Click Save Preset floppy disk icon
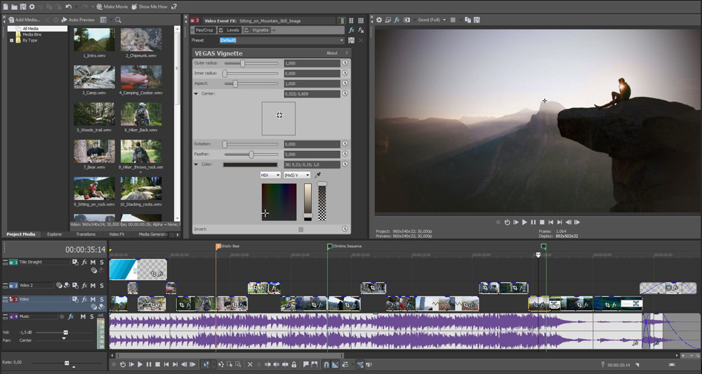Screen dimensions: 702x374 pos(352,41)
